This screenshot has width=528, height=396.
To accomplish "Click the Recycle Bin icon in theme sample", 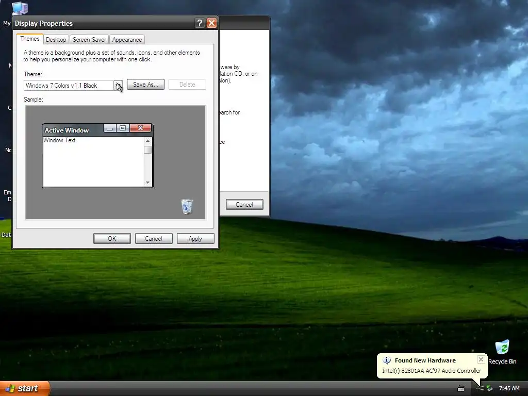I will [187, 206].
